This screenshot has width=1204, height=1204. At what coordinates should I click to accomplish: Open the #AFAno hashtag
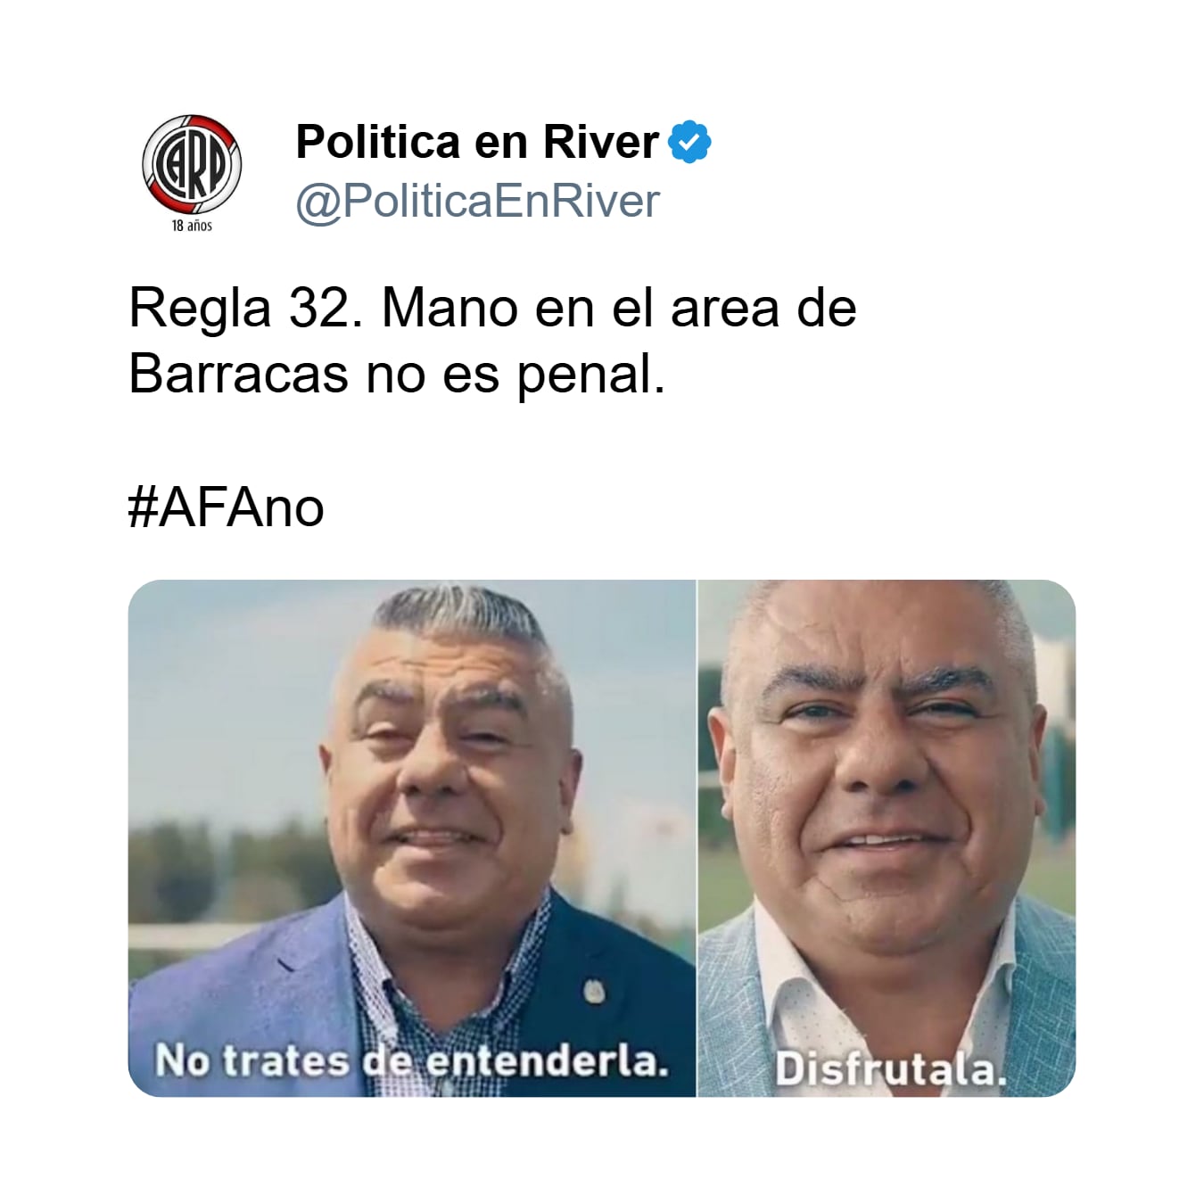pyautogui.click(x=227, y=507)
